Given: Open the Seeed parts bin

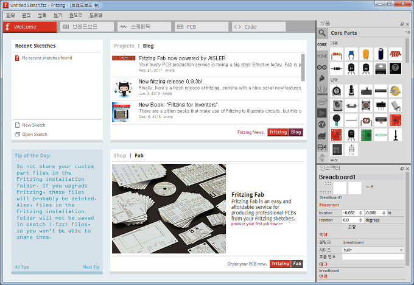Looking at the screenshot, I should pyautogui.click(x=322, y=90).
